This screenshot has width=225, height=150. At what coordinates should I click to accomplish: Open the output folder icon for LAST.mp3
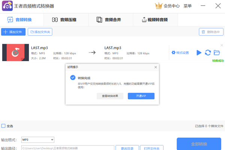(216, 52)
